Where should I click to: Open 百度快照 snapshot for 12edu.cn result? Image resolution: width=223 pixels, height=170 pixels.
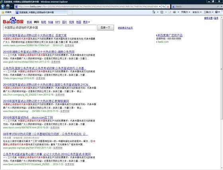pos(41,78)
